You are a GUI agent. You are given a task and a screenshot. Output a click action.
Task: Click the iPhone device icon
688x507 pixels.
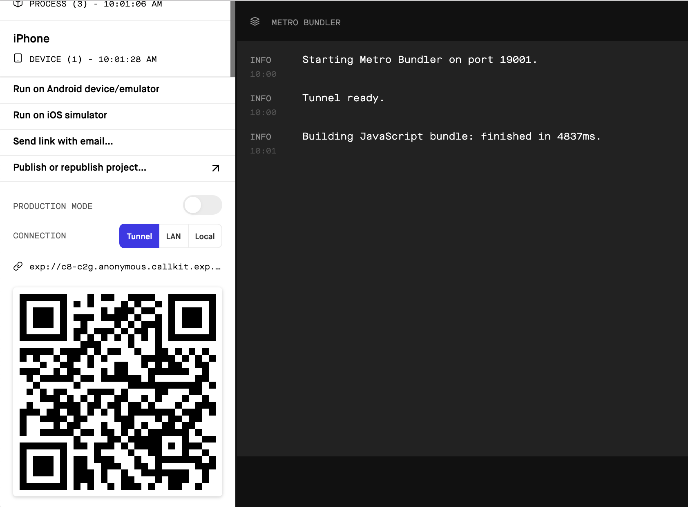click(18, 58)
